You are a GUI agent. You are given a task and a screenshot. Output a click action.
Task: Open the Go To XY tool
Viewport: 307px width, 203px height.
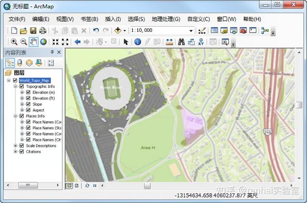(x=201, y=42)
